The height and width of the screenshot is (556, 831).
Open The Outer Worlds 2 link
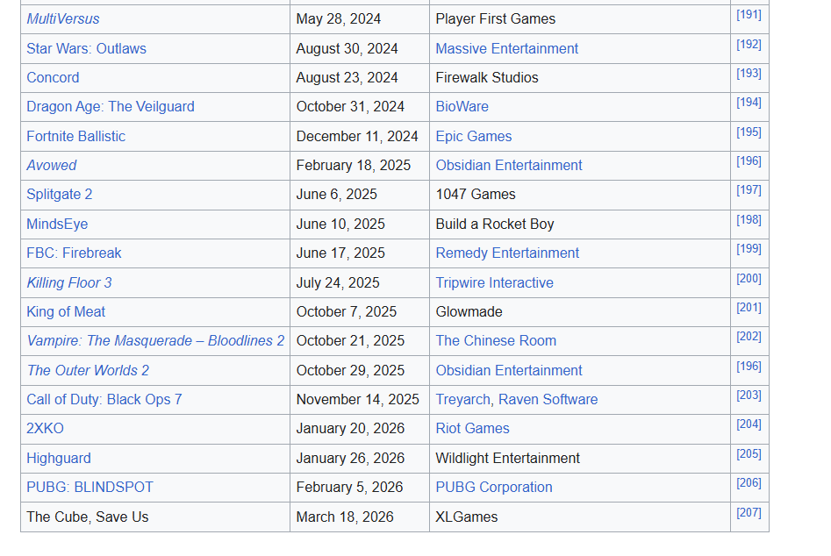[x=88, y=371]
